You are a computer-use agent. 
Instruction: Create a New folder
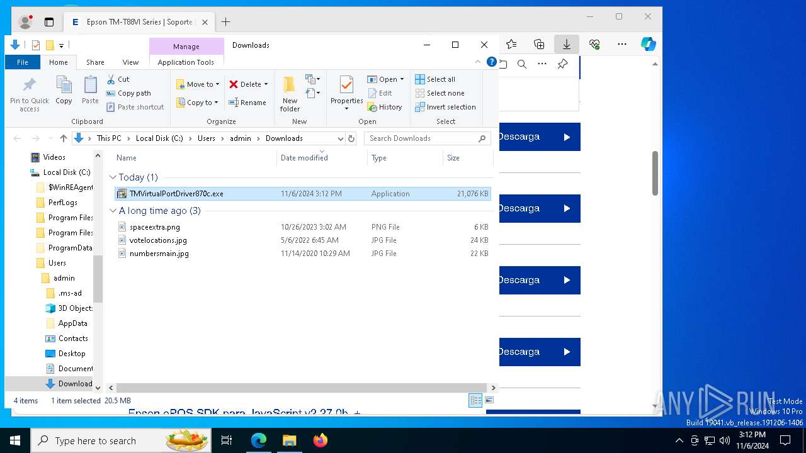click(x=290, y=94)
